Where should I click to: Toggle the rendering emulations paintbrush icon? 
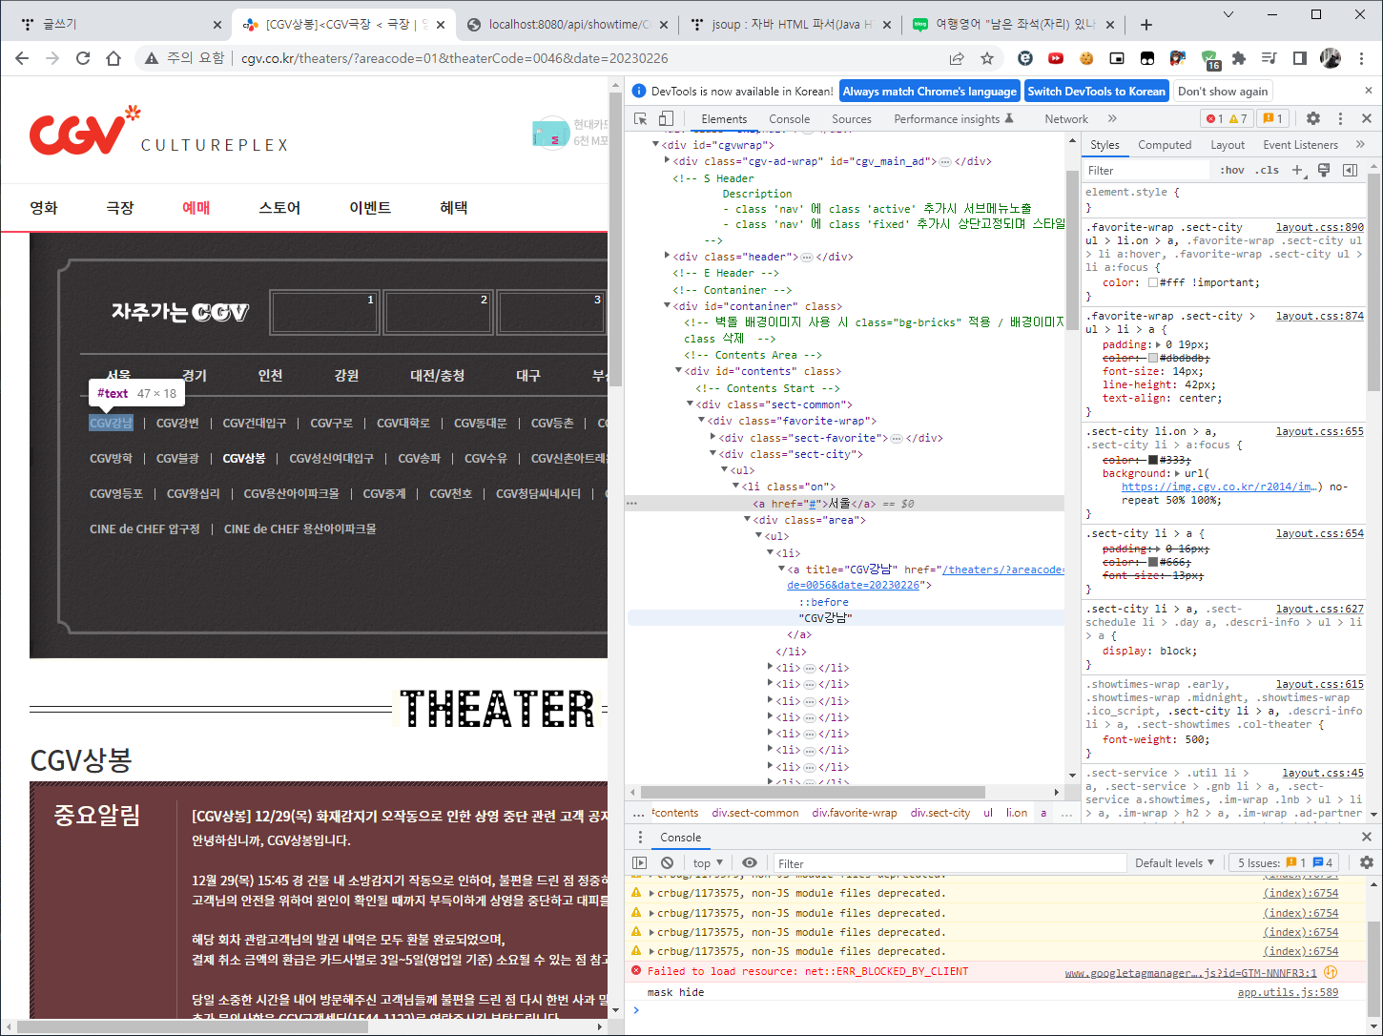1324,170
